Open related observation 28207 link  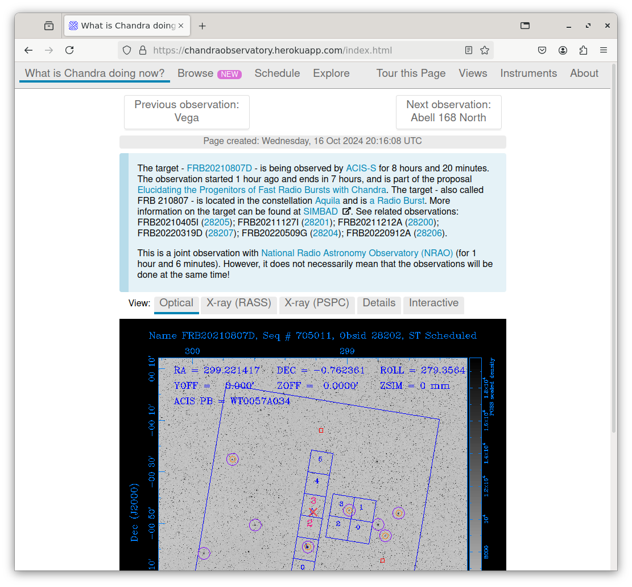click(x=221, y=233)
